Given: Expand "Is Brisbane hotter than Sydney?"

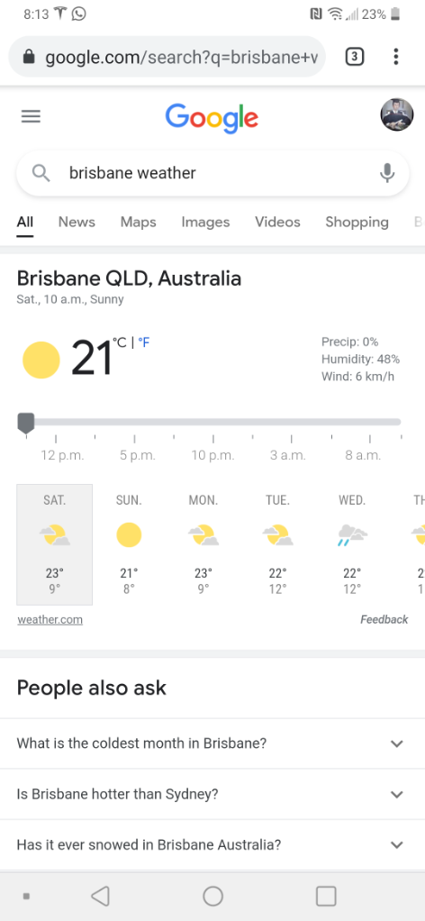Looking at the screenshot, I should click(212, 794).
